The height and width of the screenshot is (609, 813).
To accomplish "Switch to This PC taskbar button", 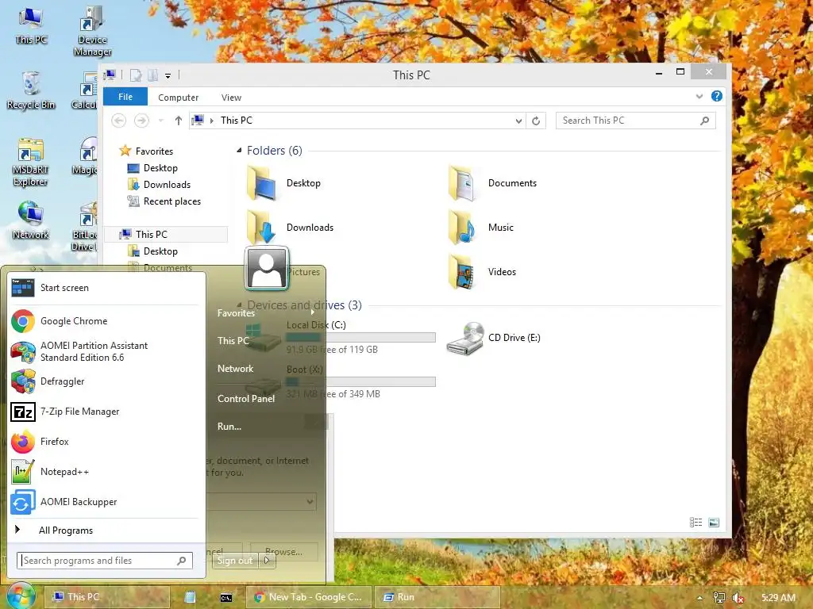I will pos(107,597).
